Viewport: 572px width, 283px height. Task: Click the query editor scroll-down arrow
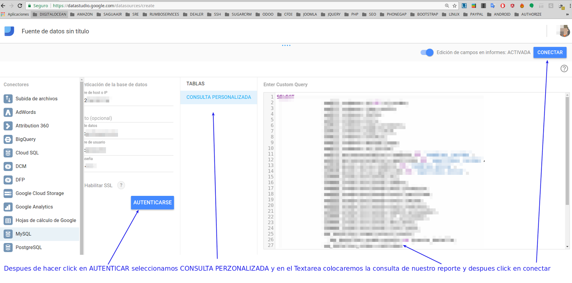[x=567, y=247]
